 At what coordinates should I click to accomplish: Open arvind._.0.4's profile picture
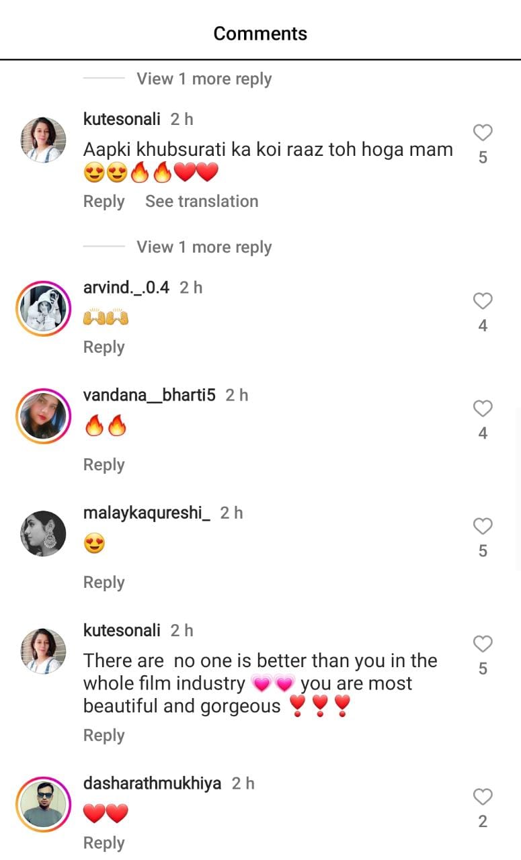coord(43,308)
